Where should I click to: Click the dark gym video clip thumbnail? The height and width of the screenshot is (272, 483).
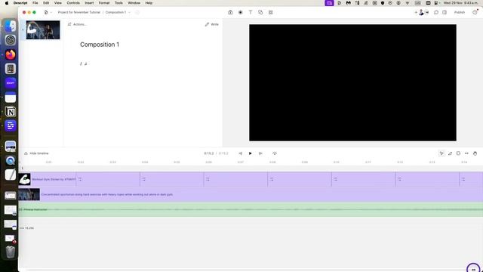[x=29, y=195]
